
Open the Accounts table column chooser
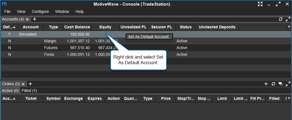pos(289,27)
